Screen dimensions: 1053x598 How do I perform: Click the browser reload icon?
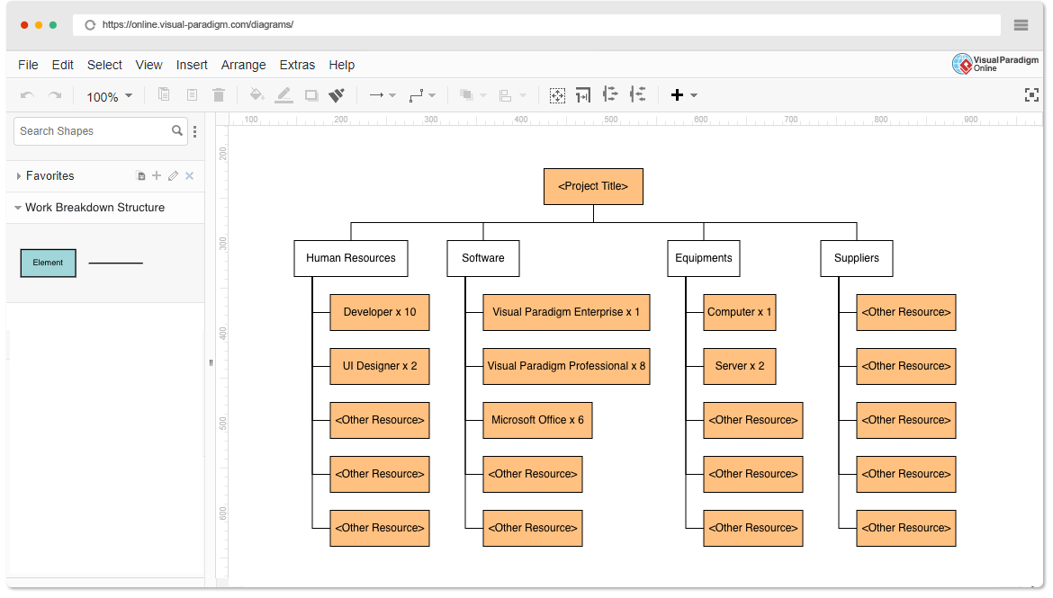point(90,25)
